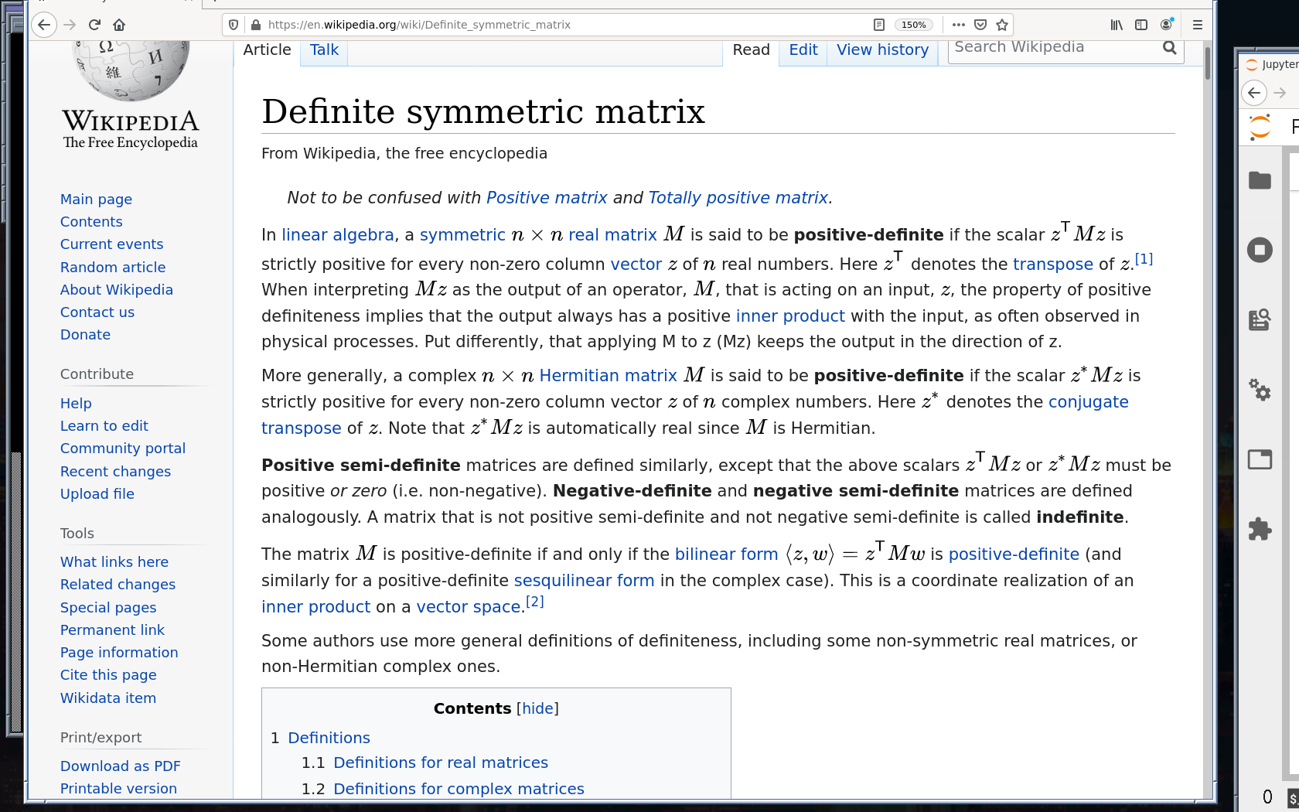Screen dimensions: 1299x812
Task: Click into the Search Wikipedia field
Action: coord(1052,48)
